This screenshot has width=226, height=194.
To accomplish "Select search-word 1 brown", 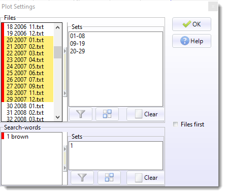I will 17,137.
